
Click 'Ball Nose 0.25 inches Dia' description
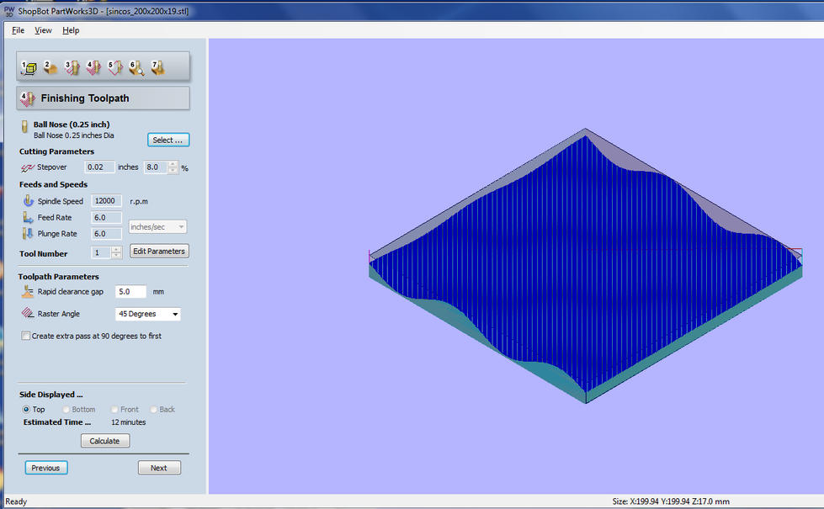73,135
